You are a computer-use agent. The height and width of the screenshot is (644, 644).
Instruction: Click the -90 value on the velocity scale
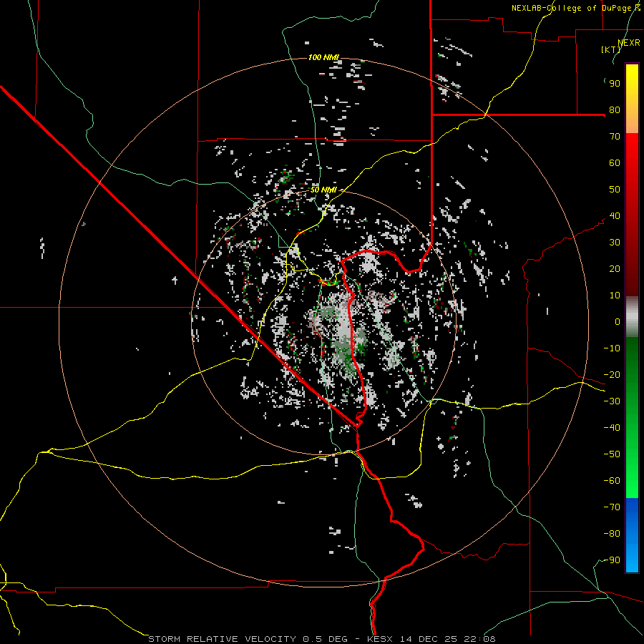612,560
